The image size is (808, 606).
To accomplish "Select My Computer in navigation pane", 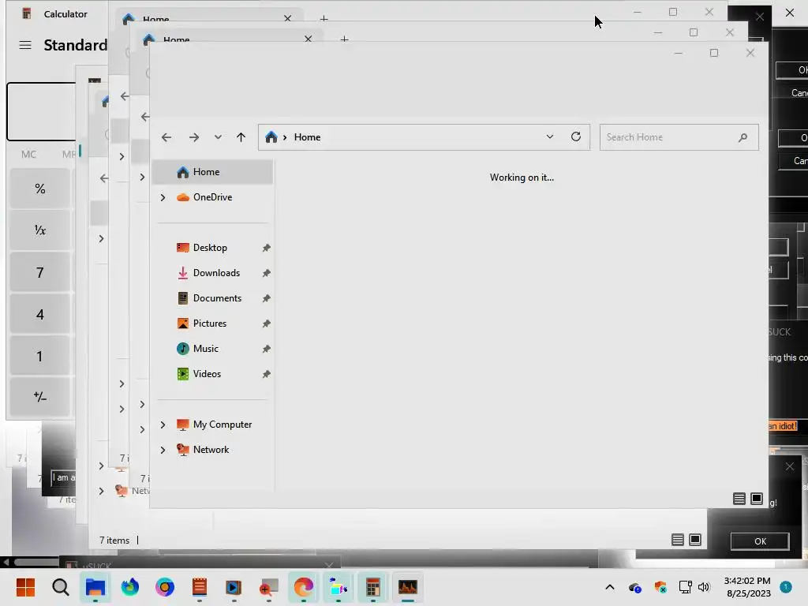I will coord(222,424).
